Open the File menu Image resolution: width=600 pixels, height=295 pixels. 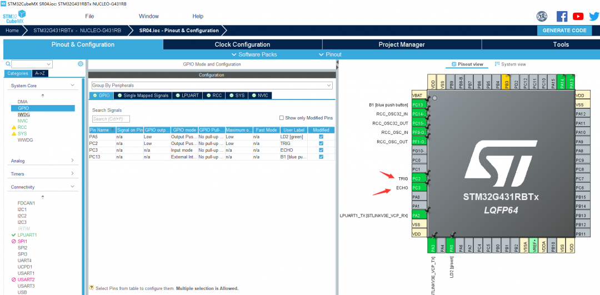click(89, 17)
